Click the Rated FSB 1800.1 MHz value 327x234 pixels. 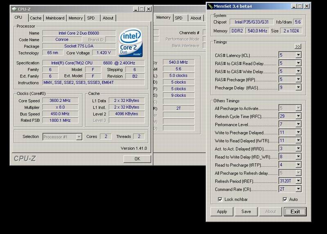pos(60,120)
